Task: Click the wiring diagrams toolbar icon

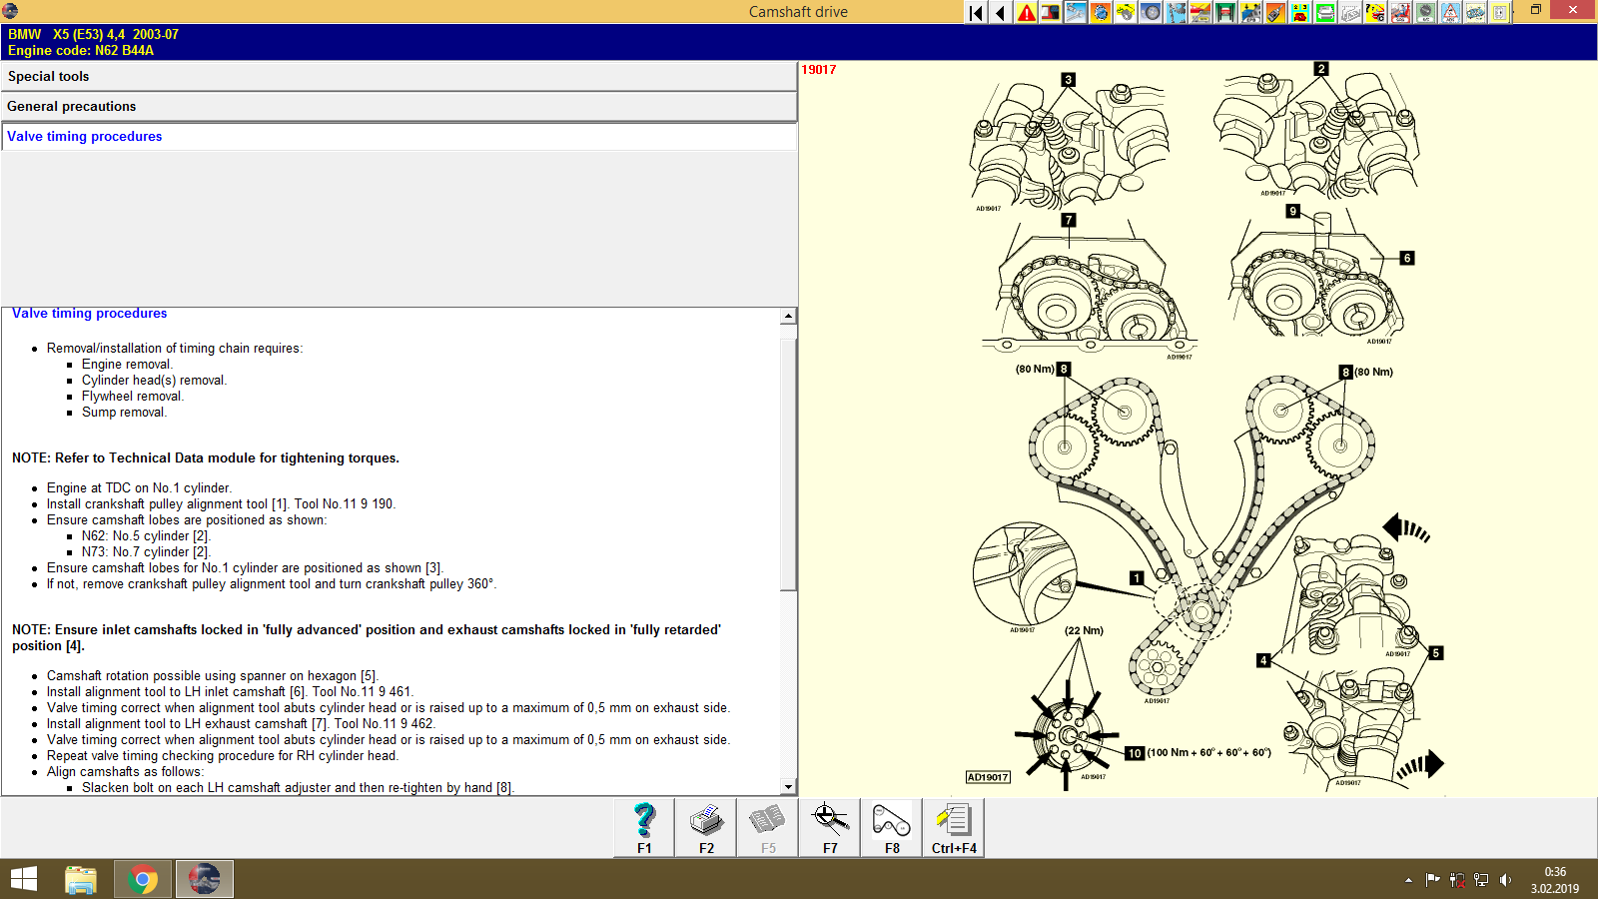Action: tap(1474, 13)
